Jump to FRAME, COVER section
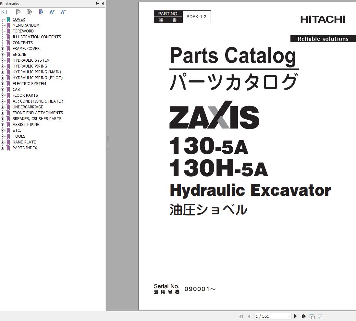 pos(26,49)
